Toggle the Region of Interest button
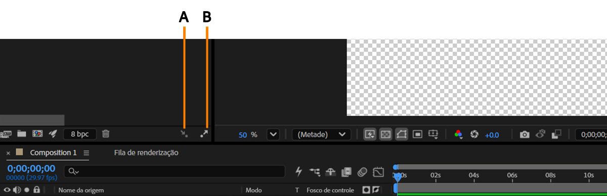Image resolution: width=607 pixels, height=196 pixels. pos(417,134)
